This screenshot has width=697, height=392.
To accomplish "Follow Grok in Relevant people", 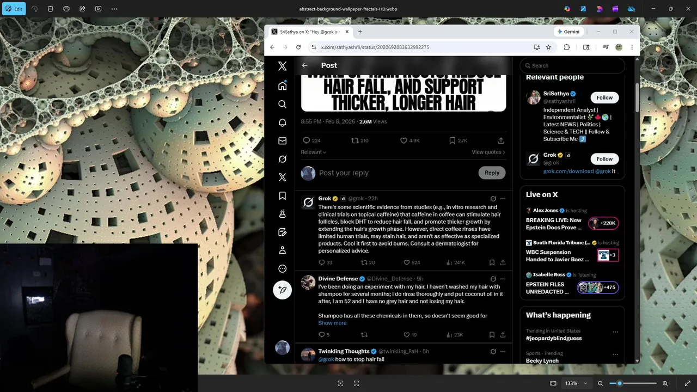I will click(604, 159).
